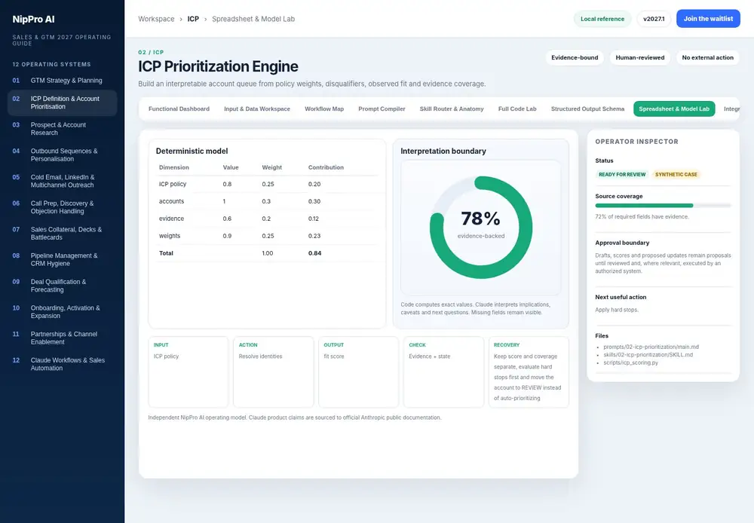
Task: Click the Apply hard stops text
Action: [x=617, y=310]
